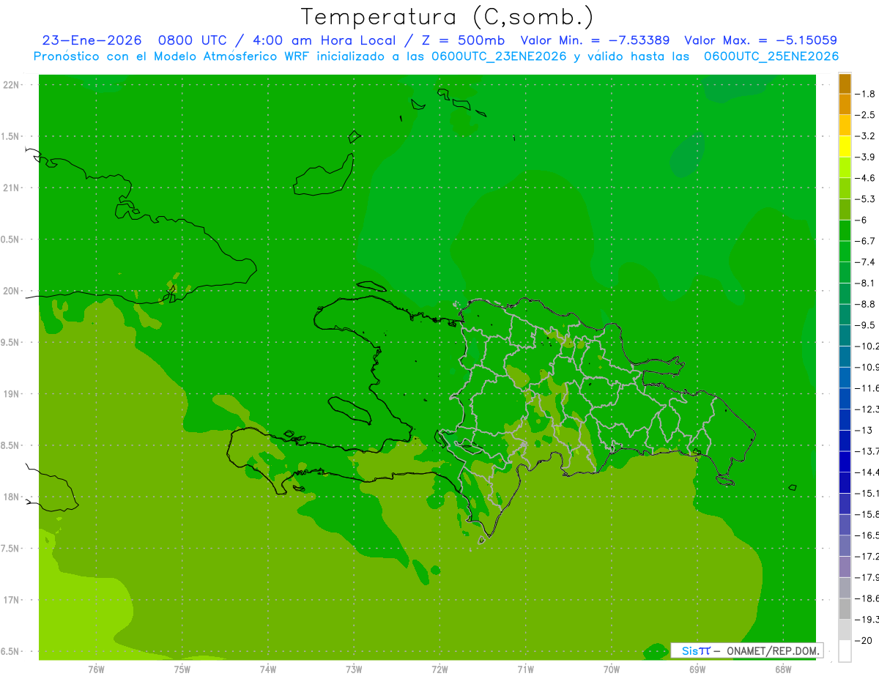Click the '0600UTC_23ENE2026' initialization time
This screenshot has width=879, height=679.
tap(499, 56)
